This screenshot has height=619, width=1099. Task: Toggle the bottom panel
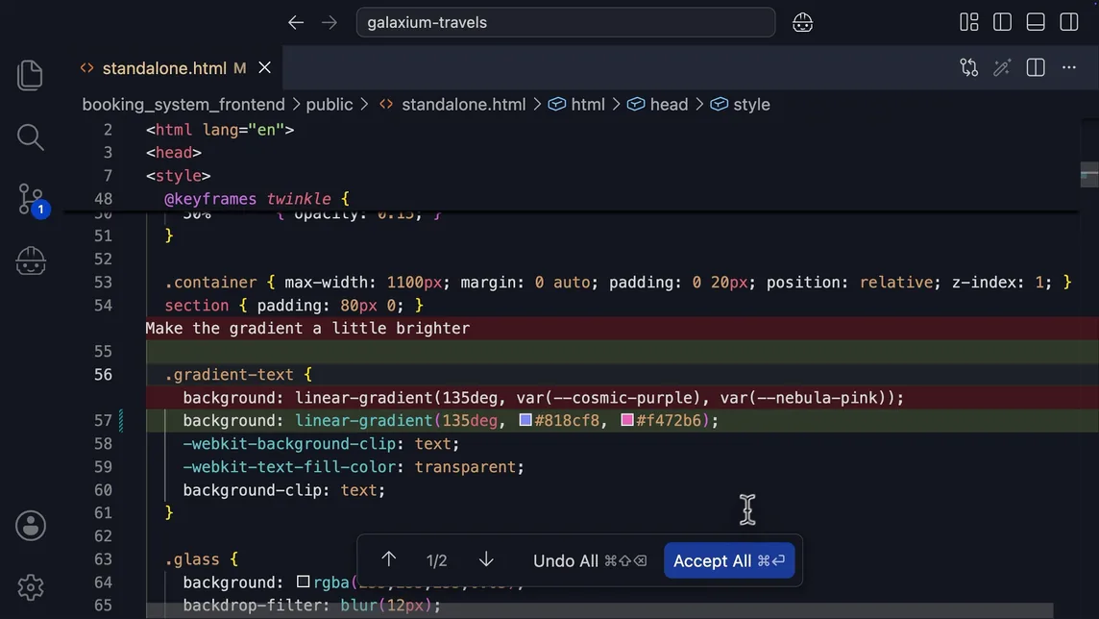tap(1036, 22)
